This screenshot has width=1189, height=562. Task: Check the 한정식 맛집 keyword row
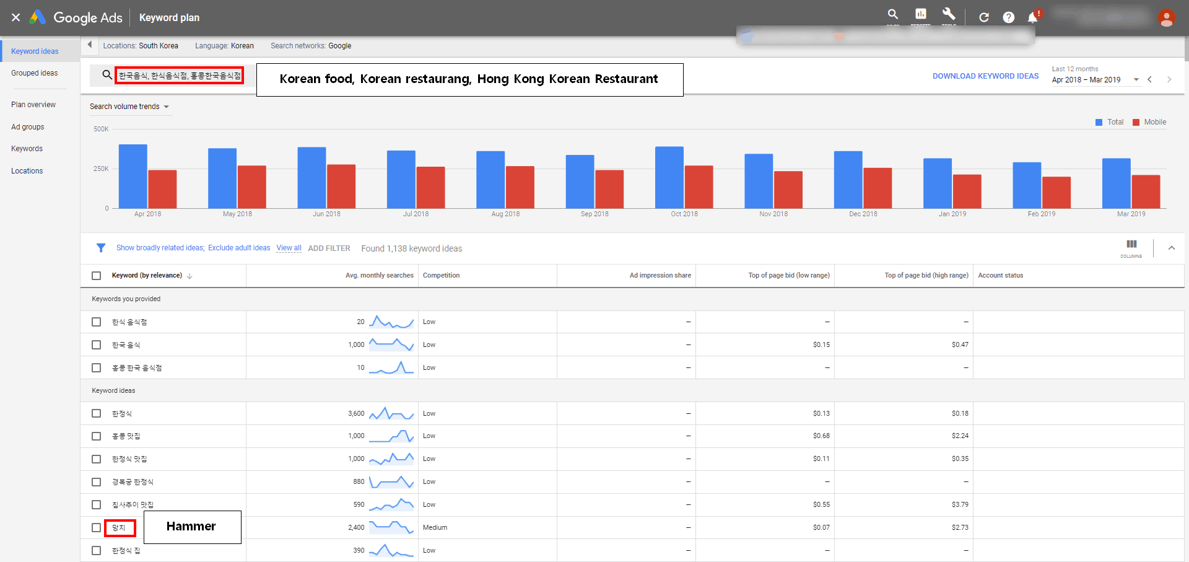pos(96,459)
